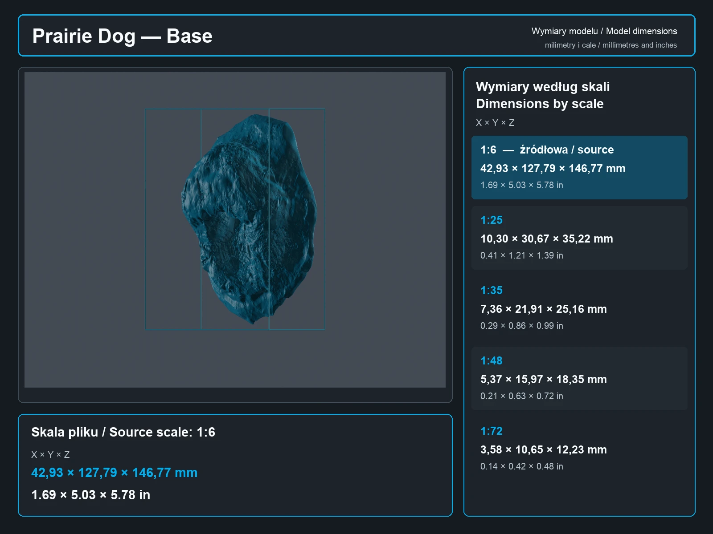
Task: Click the Skala pliku / Source scale: 1:6 heading
Action: coord(123,432)
